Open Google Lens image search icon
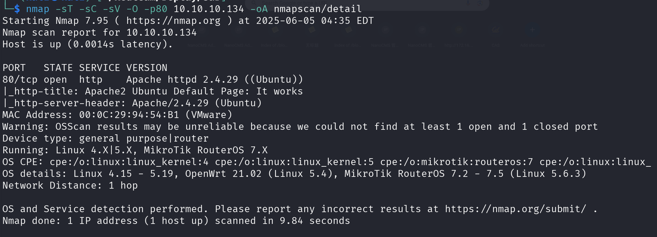The width and height of the screenshot is (657, 237). 480,3
